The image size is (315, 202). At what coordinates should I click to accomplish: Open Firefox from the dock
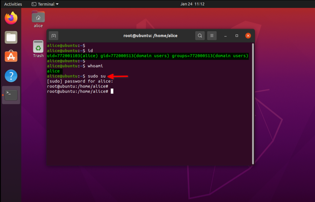click(x=11, y=18)
